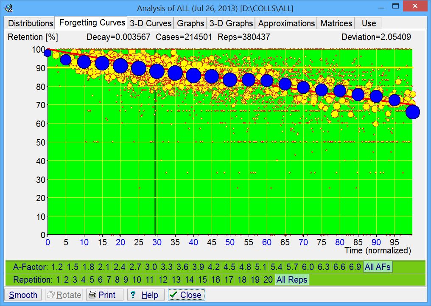Select the Approximations tab

coord(287,23)
